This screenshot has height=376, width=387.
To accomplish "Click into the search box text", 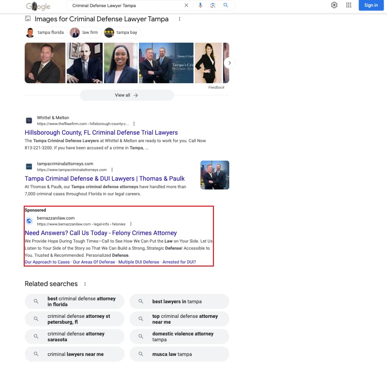I will click(x=104, y=5).
